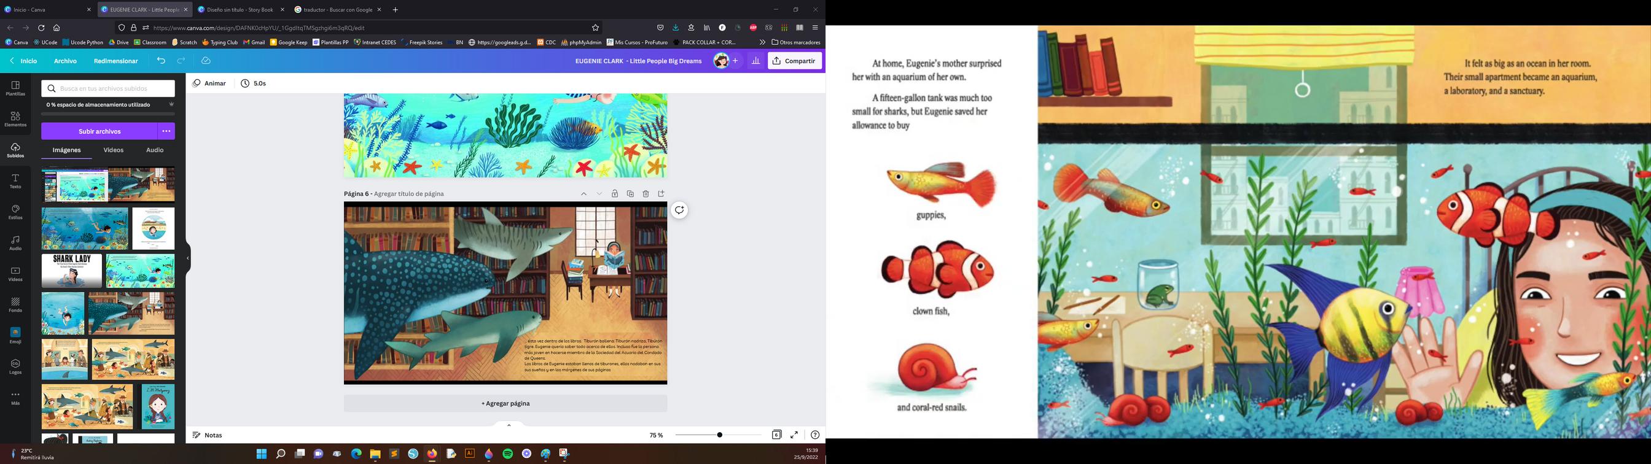Move Página 6 up
Screen dimensions: 1651x464
point(584,193)
